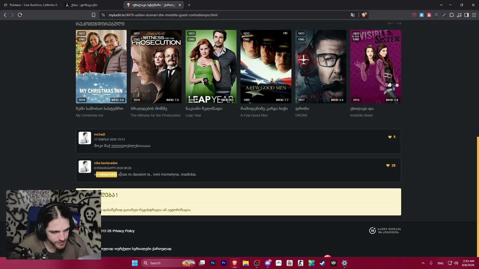This screenshot has width=479, height=269.
Task: Switch to the Pointauc Live Auctions tab
Action: pos(31,5)
